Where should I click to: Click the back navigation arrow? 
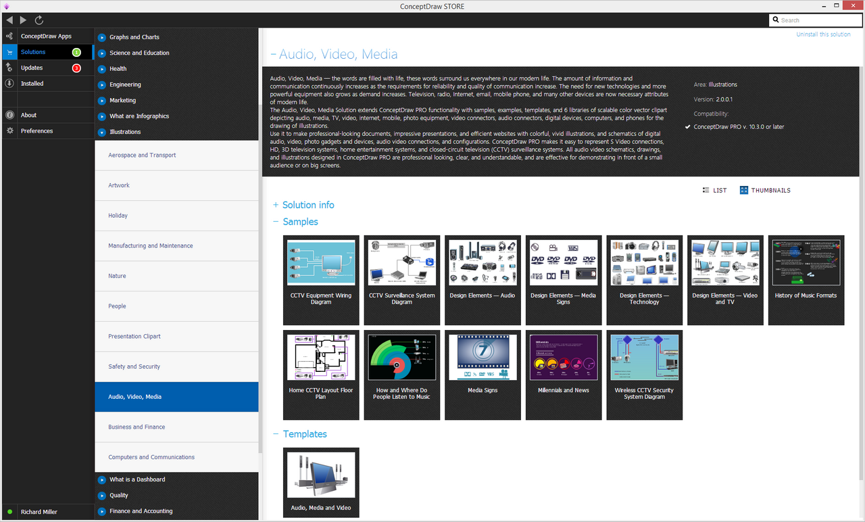click(9, 20)
